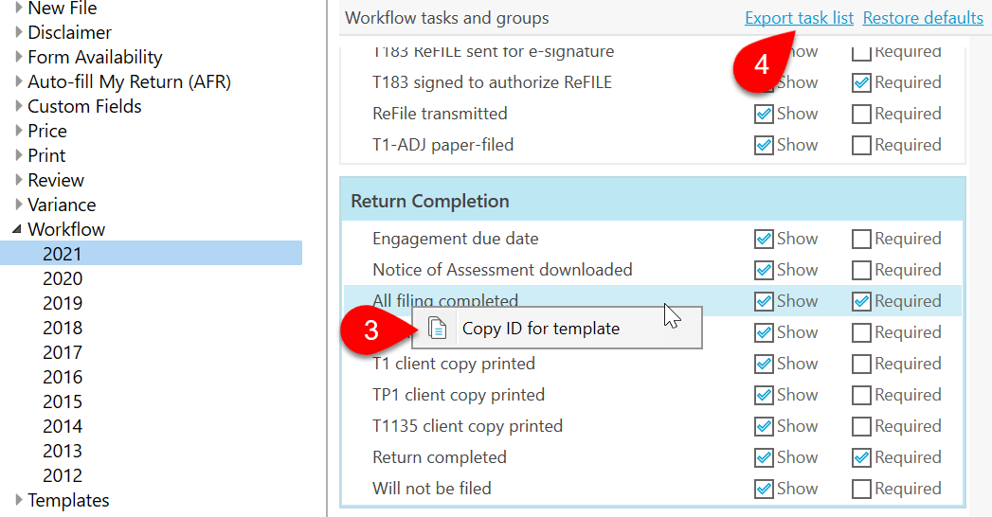This screenshot has width=992, height=517.
Task: Select T183 signed to authorize ReFILE task
Action: point(492,82)
